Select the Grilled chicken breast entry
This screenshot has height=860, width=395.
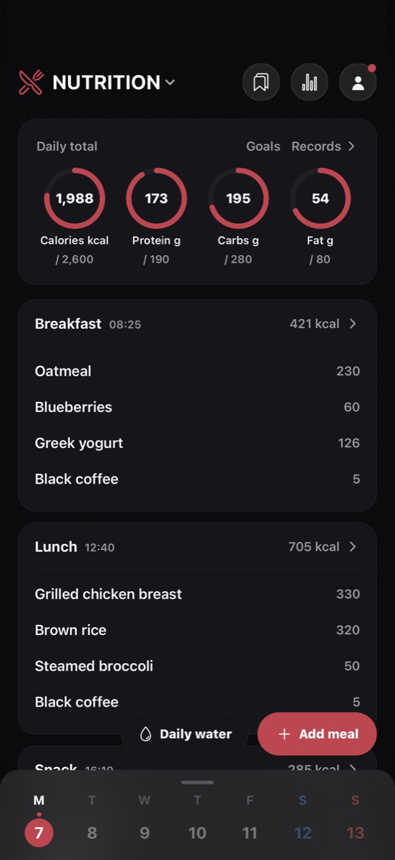tap(197, 594)
